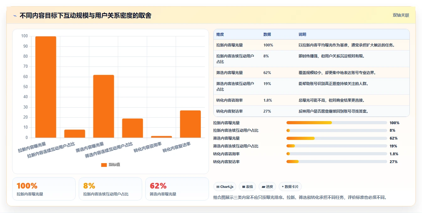Click the 1.8% progress bar for 转化内容咨询率
The image size is (422, 213).
337,154
